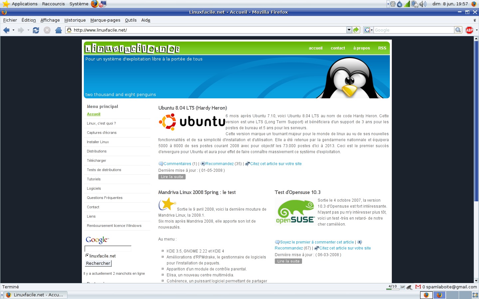Click the Rechercher button
479x299 pixels.
click(x=98, y=263)
